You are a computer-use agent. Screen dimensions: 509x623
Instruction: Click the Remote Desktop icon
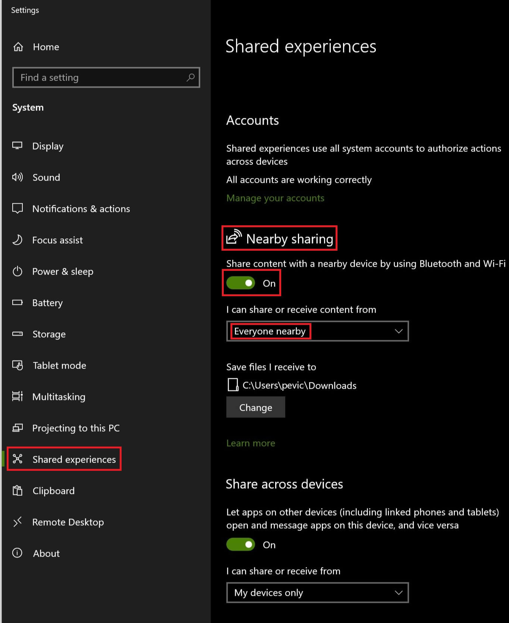(x=18, y=522)
